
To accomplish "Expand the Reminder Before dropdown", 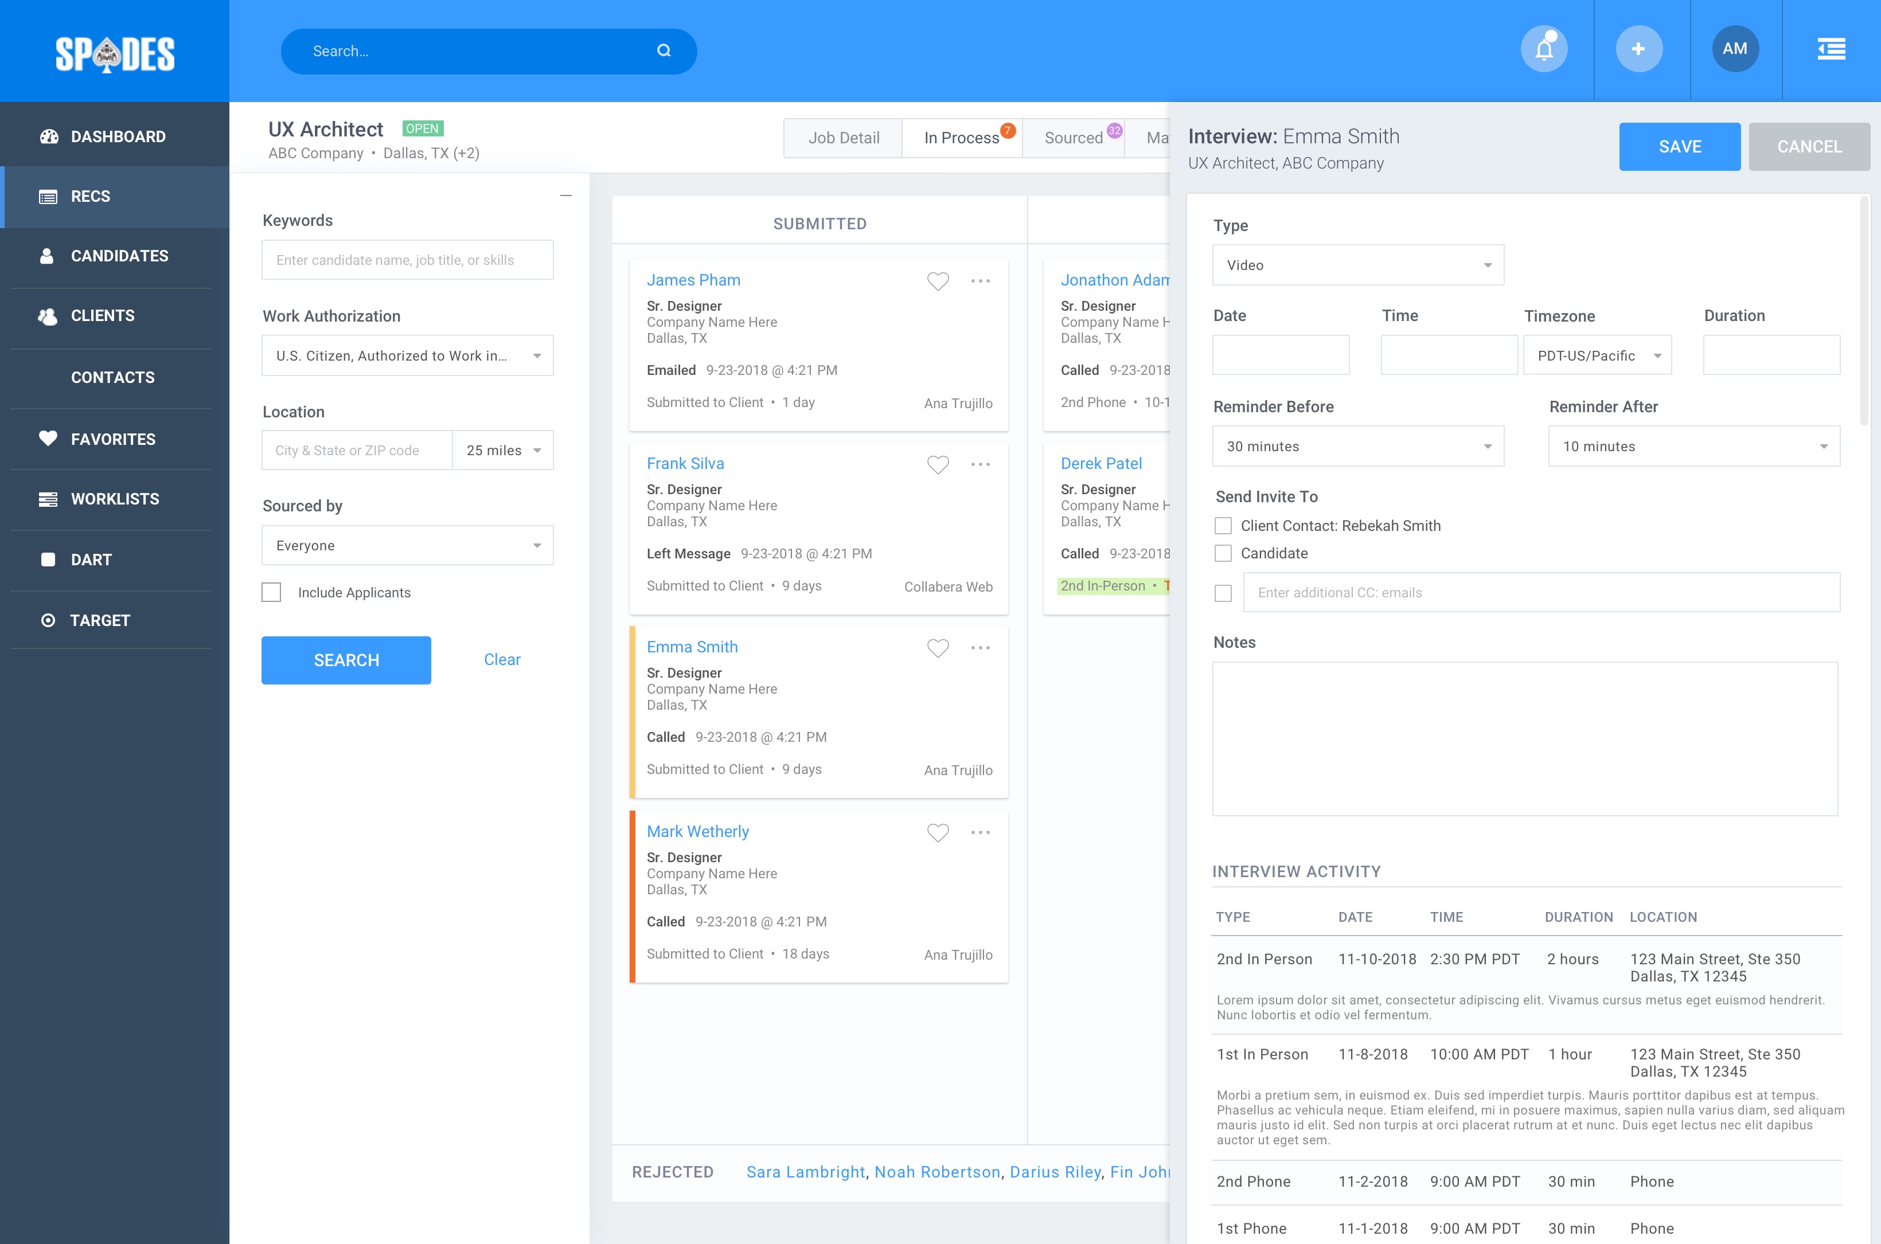I will tap(1357, 447).
